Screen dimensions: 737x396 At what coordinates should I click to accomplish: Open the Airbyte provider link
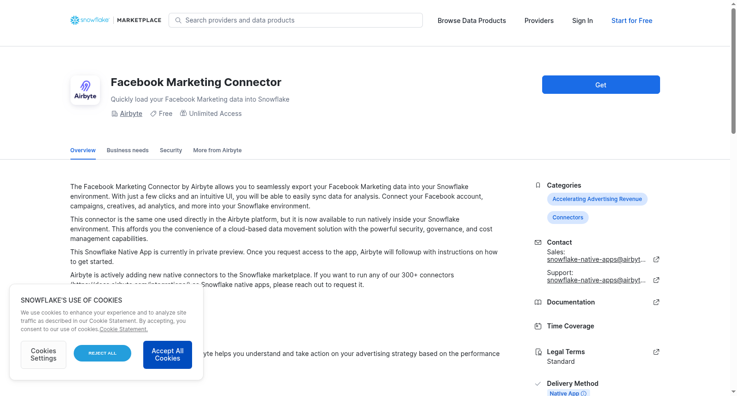131,114
